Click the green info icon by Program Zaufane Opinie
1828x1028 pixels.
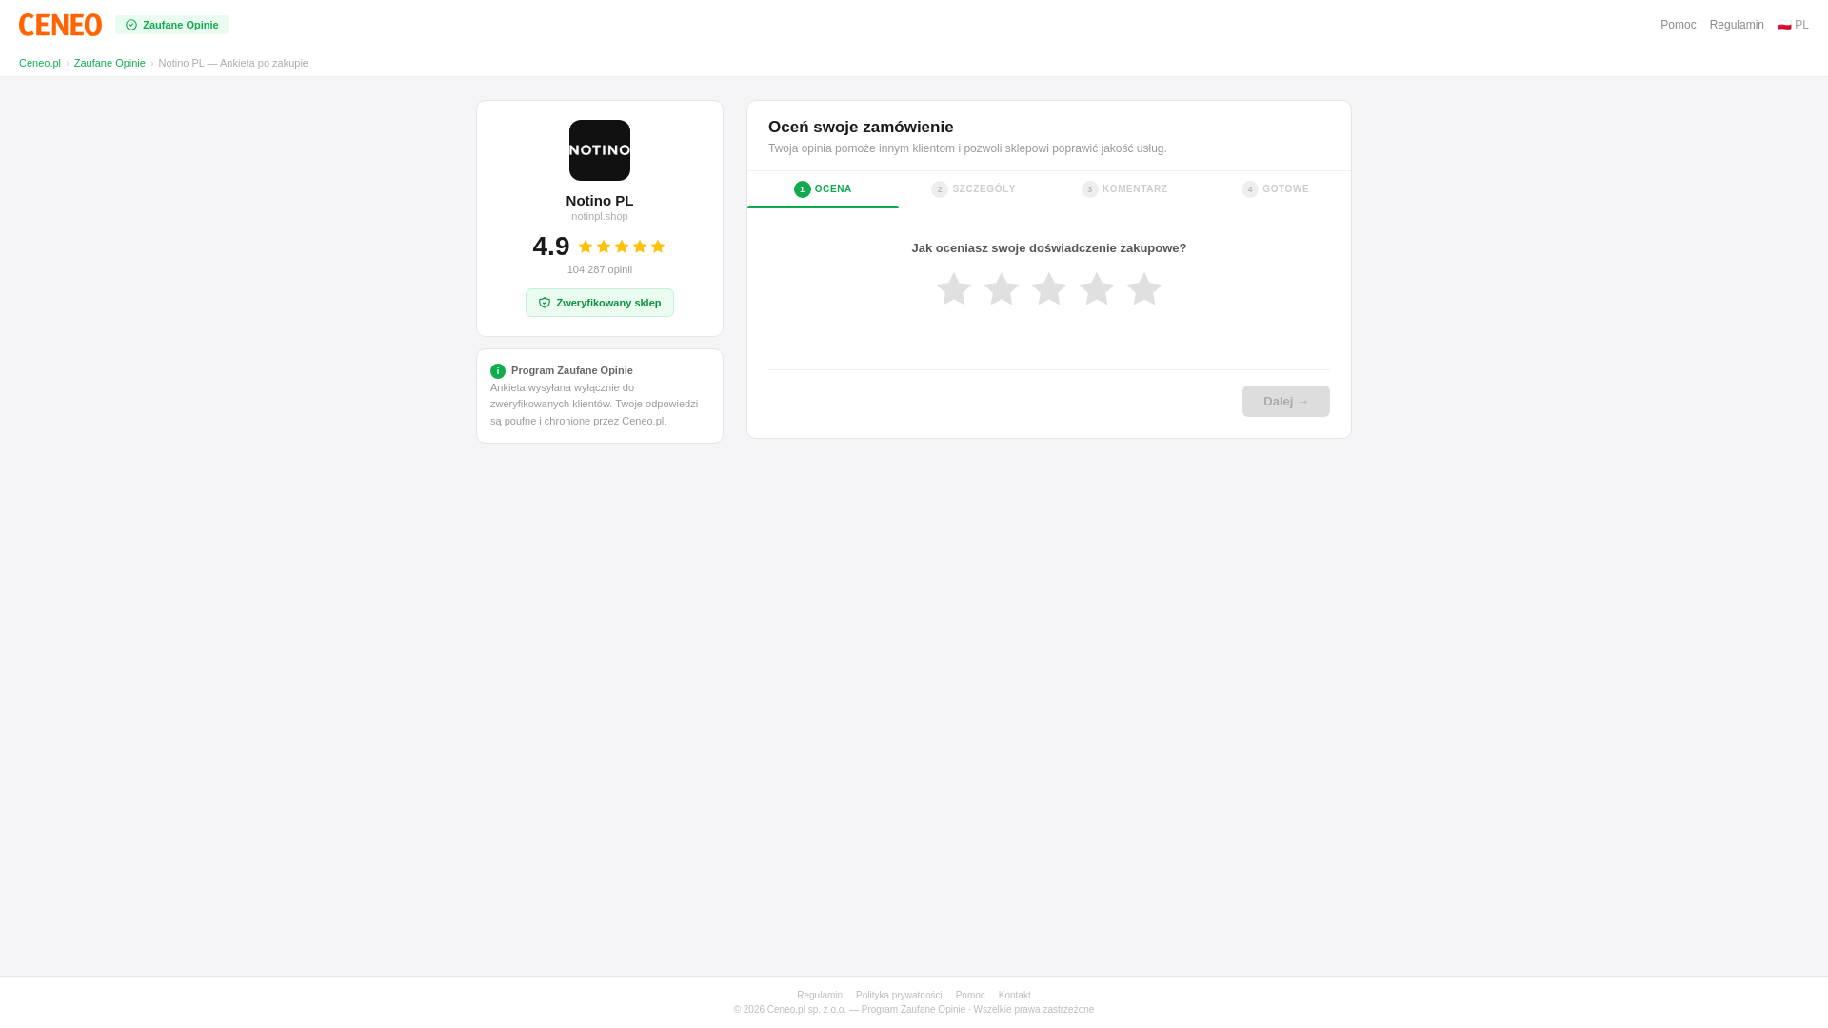point(498,371)
